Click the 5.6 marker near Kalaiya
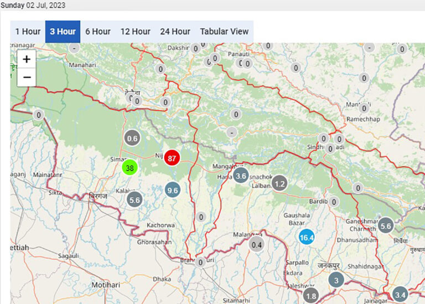425x304 pixels. 134,199
